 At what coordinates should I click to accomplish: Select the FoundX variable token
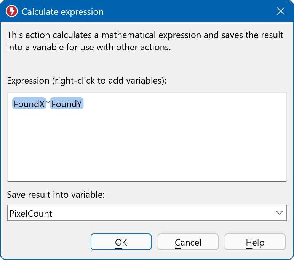[x=29, y=104]
